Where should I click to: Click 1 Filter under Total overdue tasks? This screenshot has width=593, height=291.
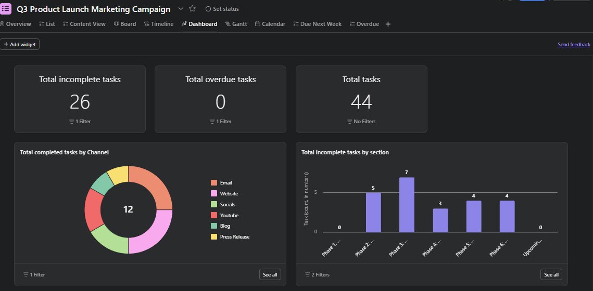click(x=220, y=122)
